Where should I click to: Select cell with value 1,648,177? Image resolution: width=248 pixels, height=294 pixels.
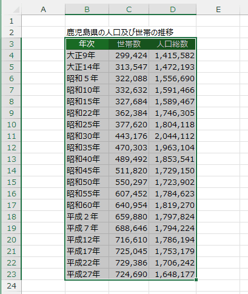[x=172, y=274]
